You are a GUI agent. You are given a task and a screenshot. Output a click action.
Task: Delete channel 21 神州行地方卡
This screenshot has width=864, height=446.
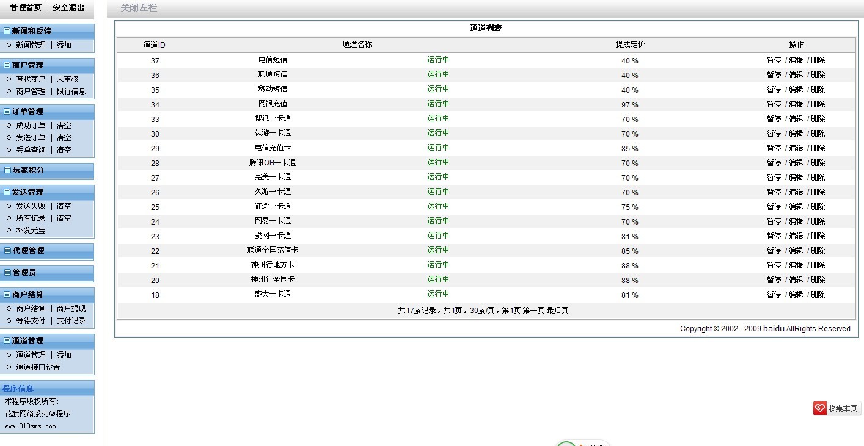818,265
